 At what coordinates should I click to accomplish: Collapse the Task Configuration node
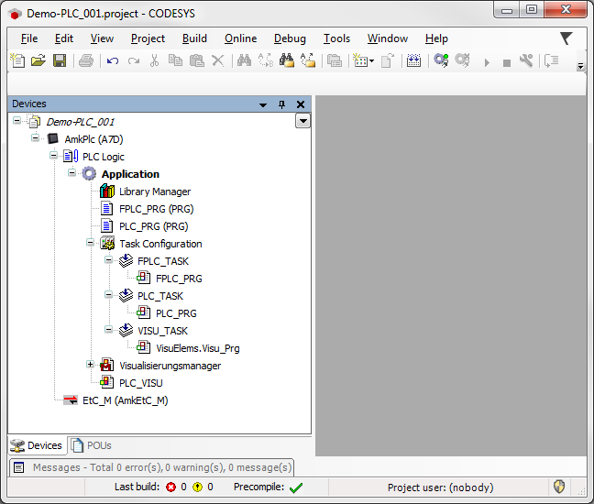pyautogui.click(x=90, y=242)
